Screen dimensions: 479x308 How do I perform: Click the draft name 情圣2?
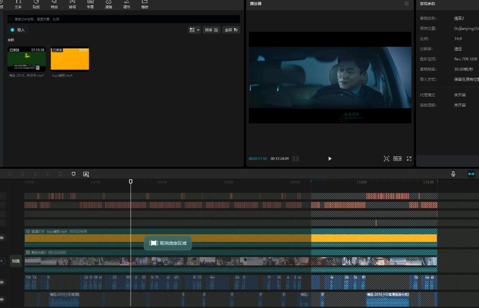pos(459,18)
